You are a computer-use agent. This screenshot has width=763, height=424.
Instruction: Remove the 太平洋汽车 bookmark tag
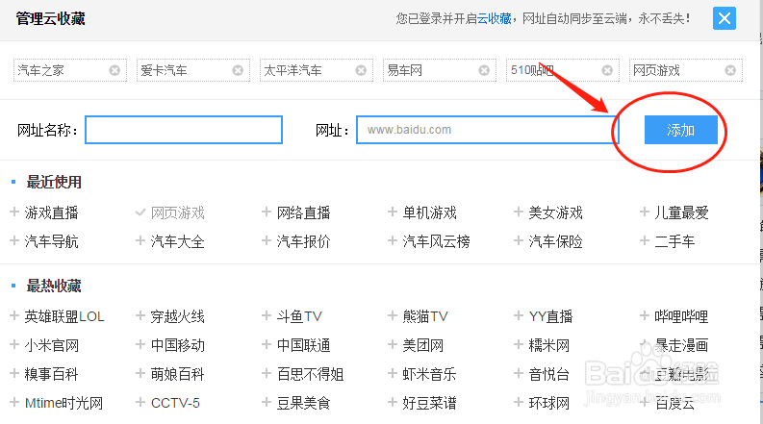(361, 70)
